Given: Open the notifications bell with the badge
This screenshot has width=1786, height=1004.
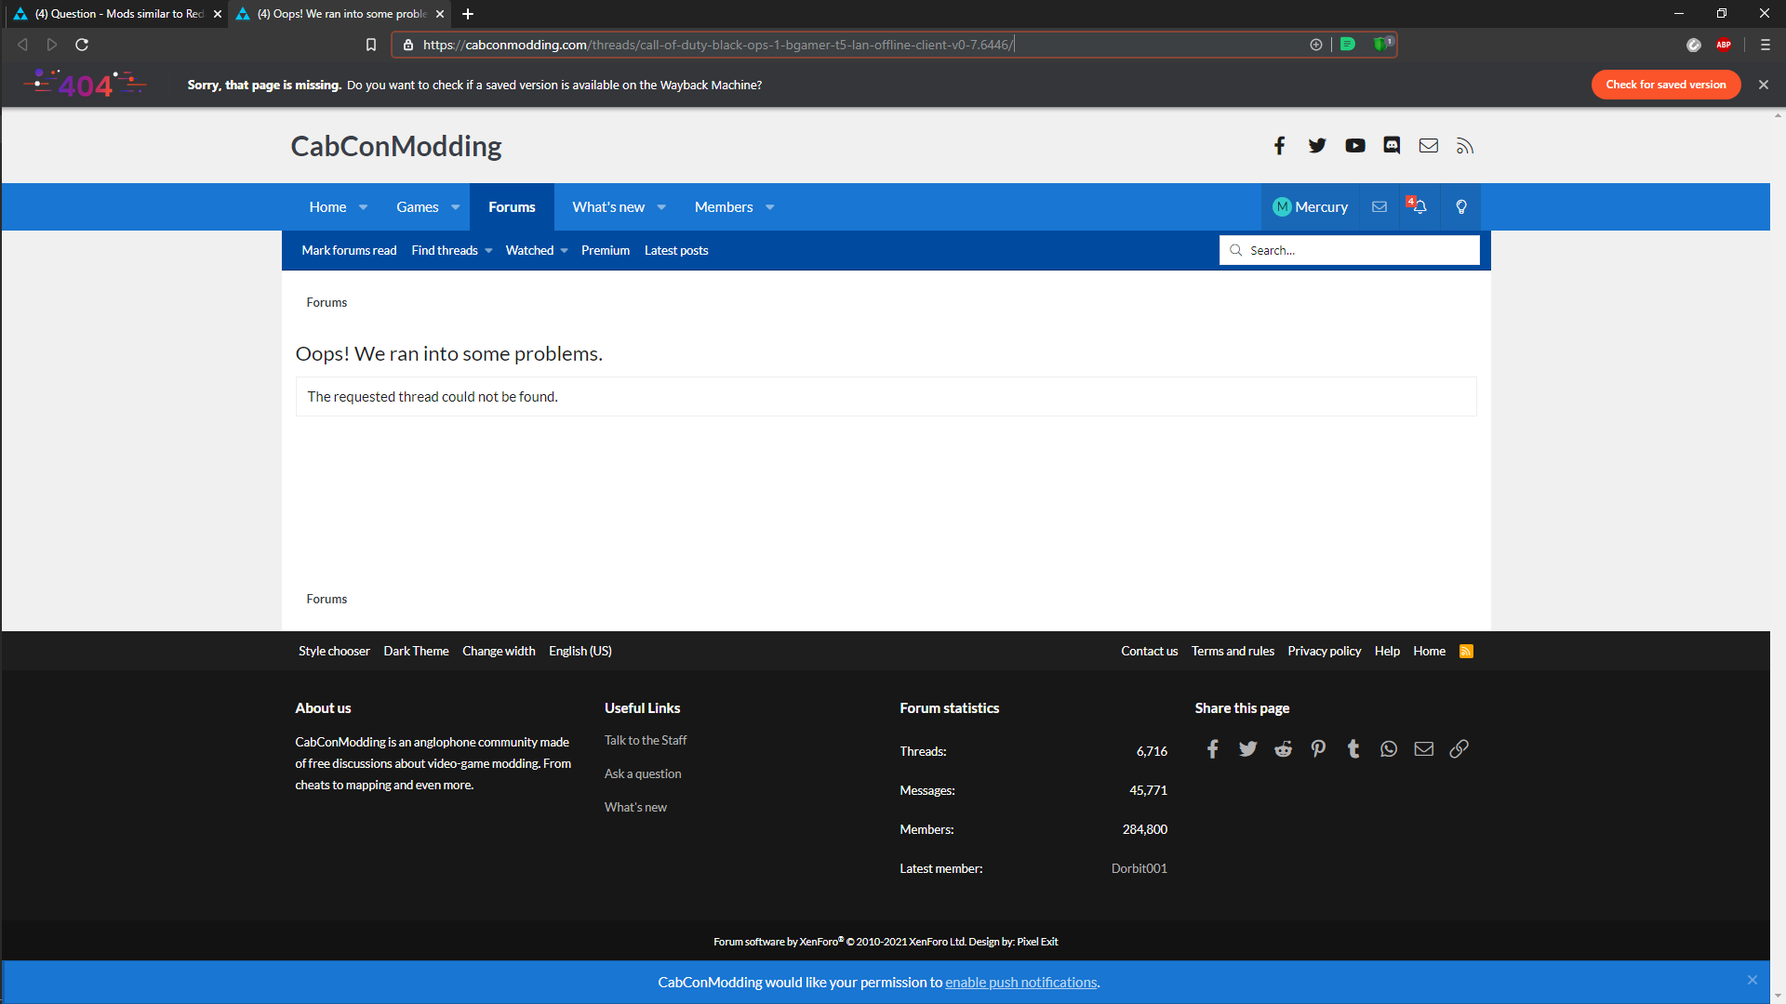Looking at the screenshot, I should tap(1419, 206).
